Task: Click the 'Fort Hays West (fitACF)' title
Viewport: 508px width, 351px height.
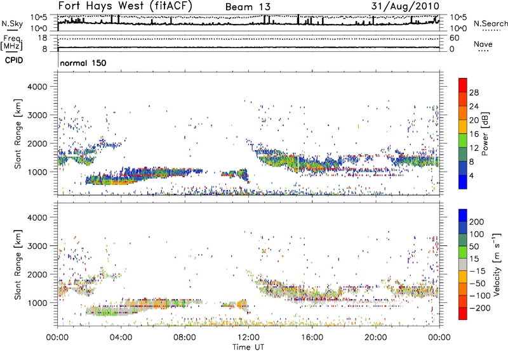Action: coord(125,6)
